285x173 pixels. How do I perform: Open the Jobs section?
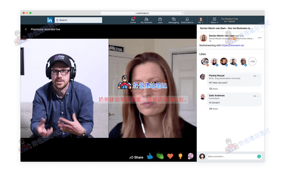[160, 20]
